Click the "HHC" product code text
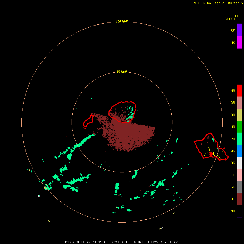The width and height of the screenshot is (244, 244). pos(238,16)
